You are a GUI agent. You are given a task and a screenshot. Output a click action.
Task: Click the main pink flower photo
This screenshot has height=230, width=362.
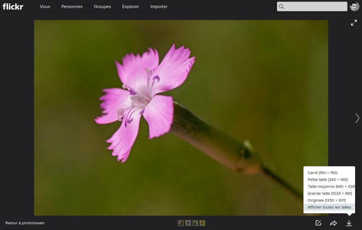(181, 118)
